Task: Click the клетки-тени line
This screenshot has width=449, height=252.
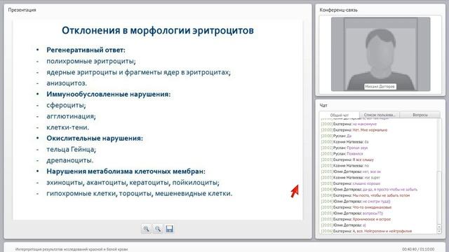Action: [67, 127]
